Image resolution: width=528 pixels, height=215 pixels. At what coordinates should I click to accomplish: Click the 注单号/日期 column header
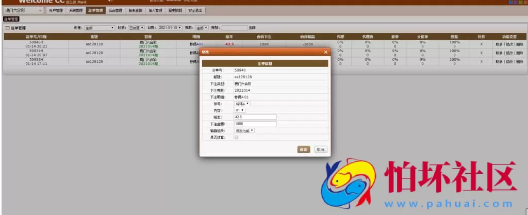click(x=37, y=37)
